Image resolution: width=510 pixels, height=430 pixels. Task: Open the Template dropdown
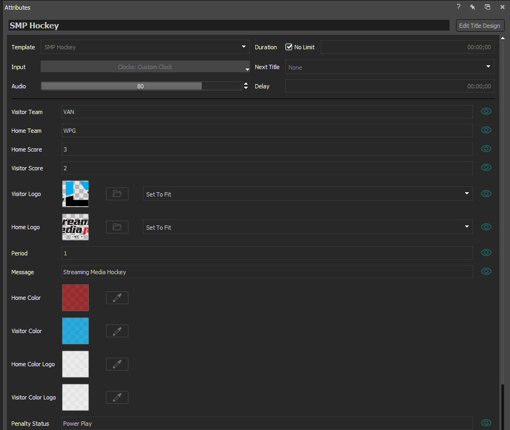pos(145,47)
